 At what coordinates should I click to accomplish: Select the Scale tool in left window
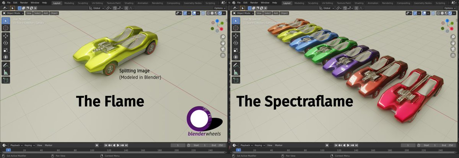point(6,50)
